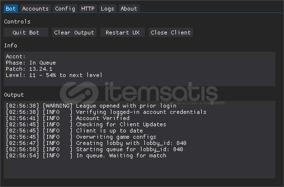Click 'Starting queue for lobby_id: 840' line

(94, 149)
